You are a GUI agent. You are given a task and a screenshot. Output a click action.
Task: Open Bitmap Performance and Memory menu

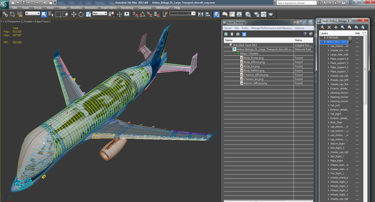(271, 28)
